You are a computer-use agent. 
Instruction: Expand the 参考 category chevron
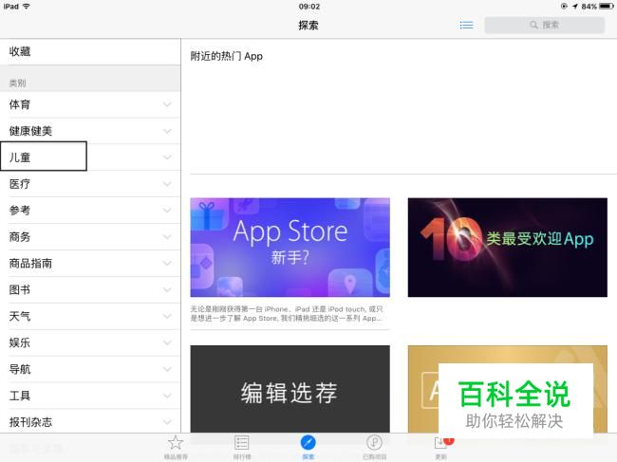coord(167,211)
